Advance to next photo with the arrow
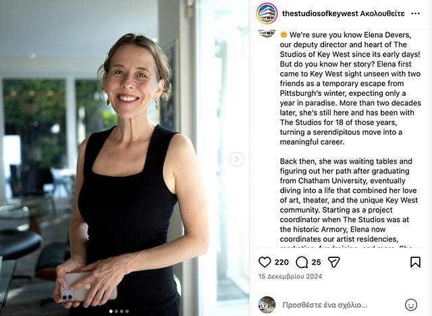Viewport: 432px width, 316px height. click(236, 159)
